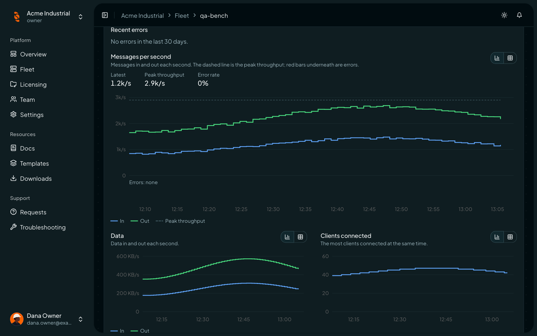Screen dimensions: 537x336
Task: Click Fleet breadcrumb link
Action: click(x=182, y=16)
